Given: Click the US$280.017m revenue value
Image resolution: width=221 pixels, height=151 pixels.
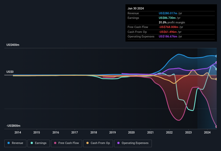Looking at the screenshot, I should (168, 13).
